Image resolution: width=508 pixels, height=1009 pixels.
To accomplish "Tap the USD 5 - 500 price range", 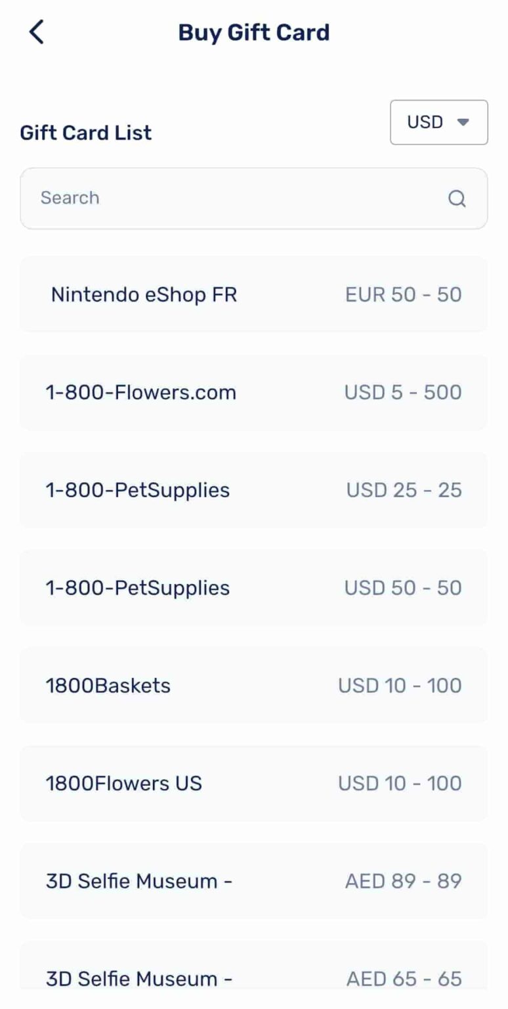I will click(403, 392).
